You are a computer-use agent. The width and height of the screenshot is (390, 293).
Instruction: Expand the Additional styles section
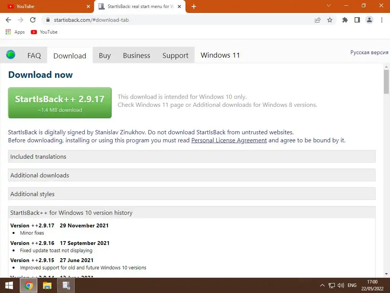point(192,194)
